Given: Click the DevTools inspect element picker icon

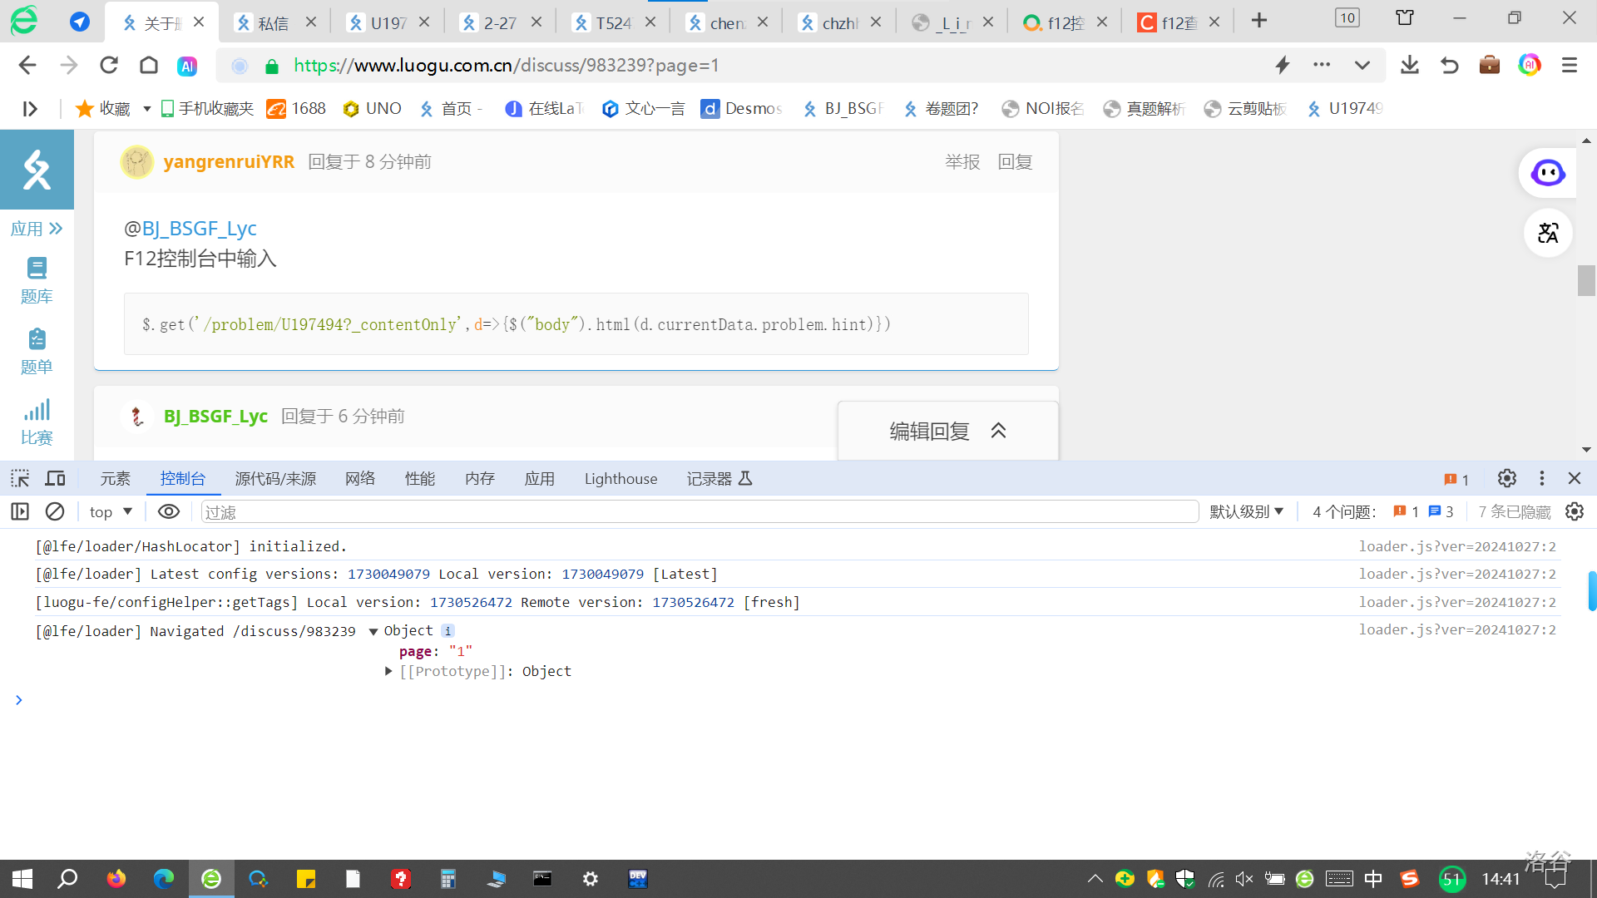Looking at the screenshot, I should coord(20,478).
